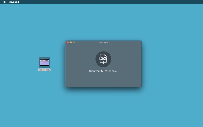Image resolution: width=203 pixels, height=127 pixels.
Task: Click the sample.mov file name label
Action: [44, 70]
